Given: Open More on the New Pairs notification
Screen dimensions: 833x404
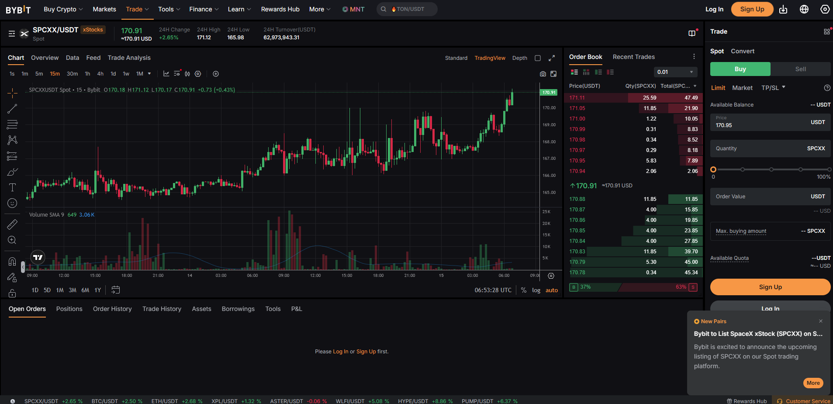Looking at the screenshot, I should tap(813, 383).
